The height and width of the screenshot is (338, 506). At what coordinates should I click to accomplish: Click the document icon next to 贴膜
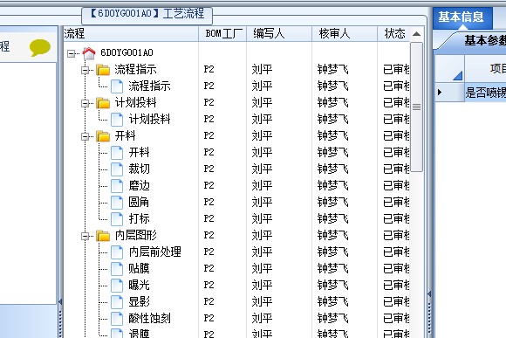coord(117,268)
